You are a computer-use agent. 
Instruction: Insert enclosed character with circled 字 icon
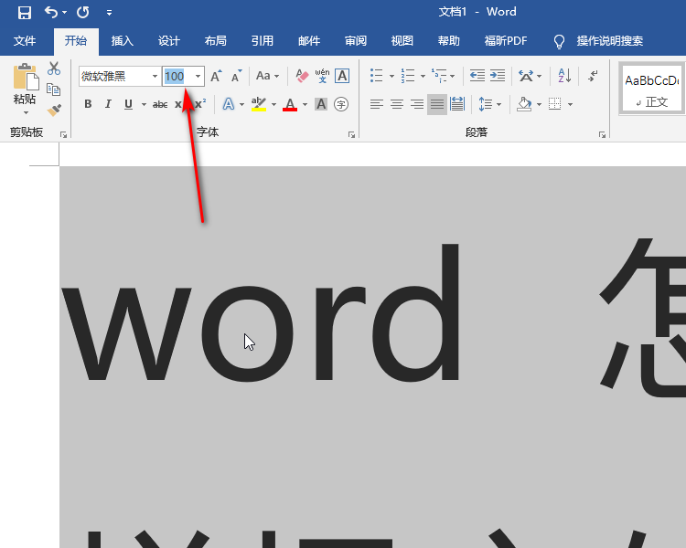point(341,104)
